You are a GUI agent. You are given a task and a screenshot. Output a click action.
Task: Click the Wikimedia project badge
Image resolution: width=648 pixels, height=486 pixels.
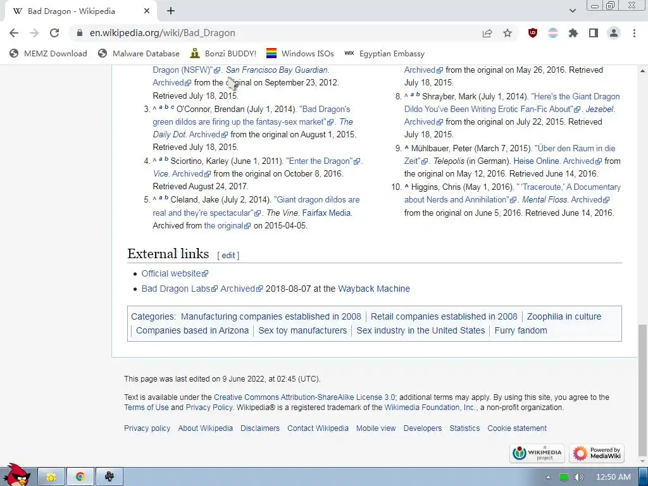538,453
